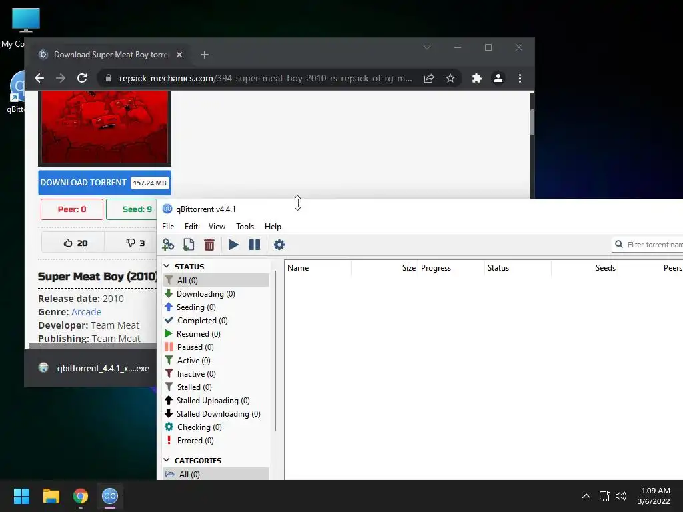Open the Help menu in qBittorrent

coord(273,227)
